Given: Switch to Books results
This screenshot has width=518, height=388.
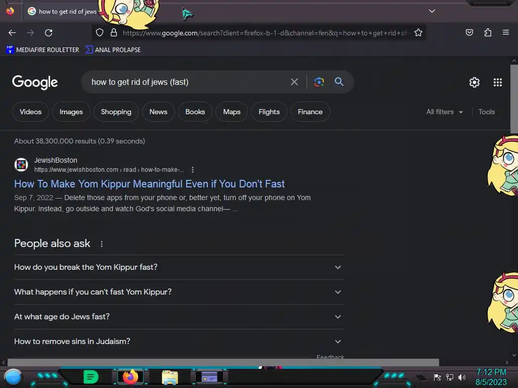Looking at the screenshot, I should 195,112.
